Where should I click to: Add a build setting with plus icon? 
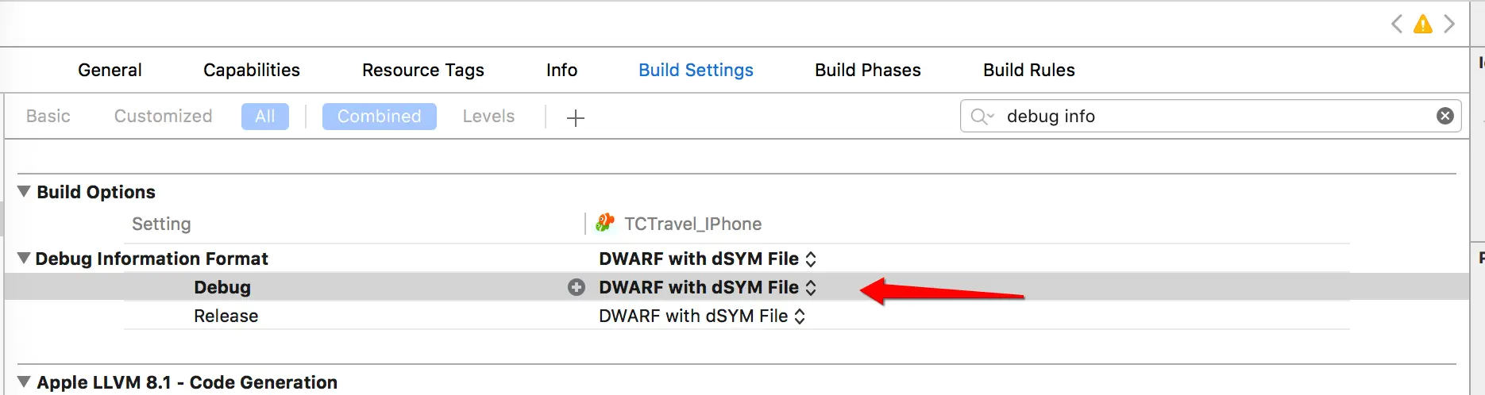576,118
